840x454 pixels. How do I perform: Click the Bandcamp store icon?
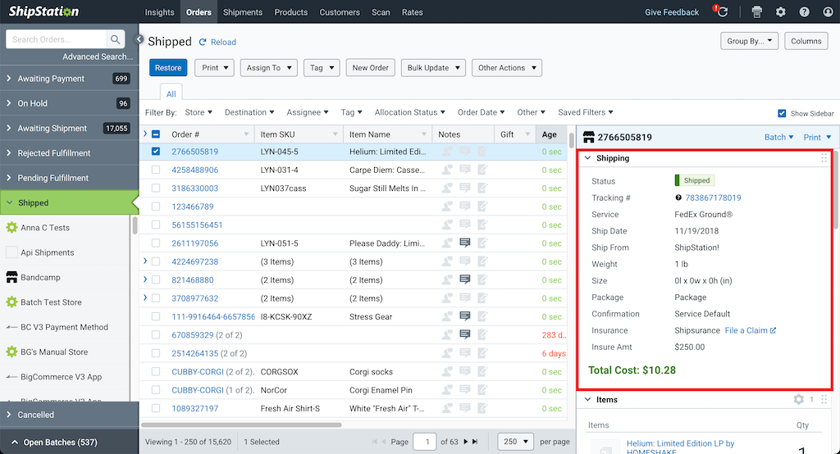[11, 277]
